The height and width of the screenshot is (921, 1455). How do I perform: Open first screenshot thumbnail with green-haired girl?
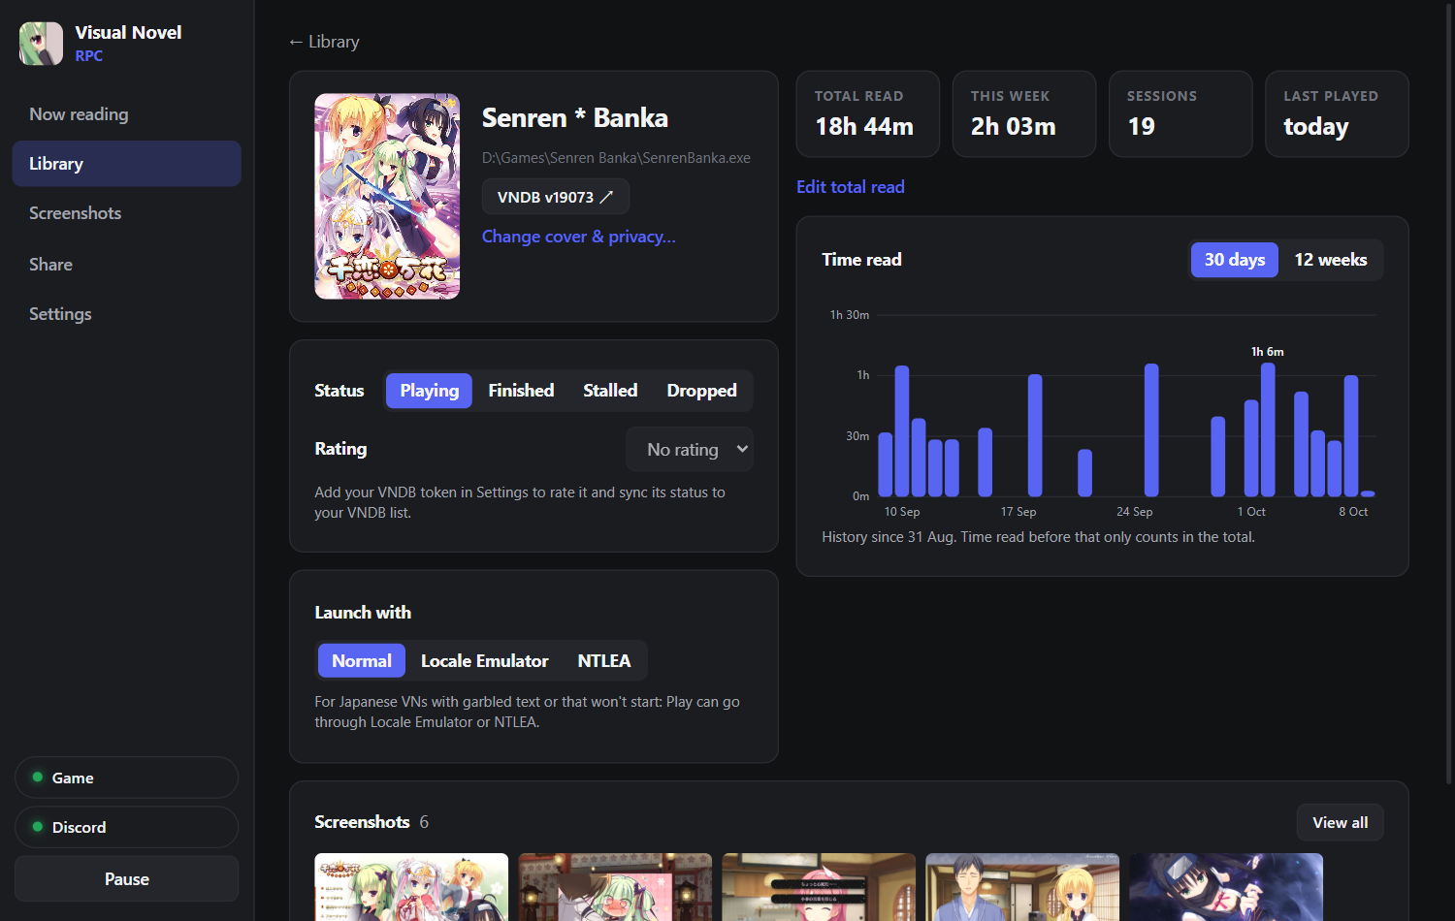(x=411, y=887)
